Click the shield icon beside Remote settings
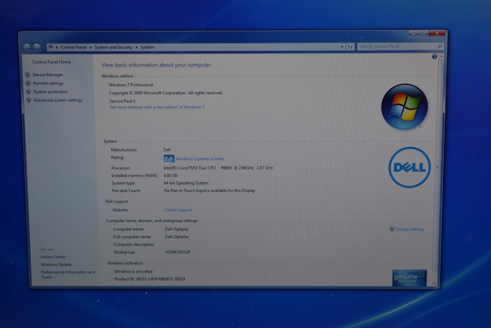The image size is (491, 328). 28,83
